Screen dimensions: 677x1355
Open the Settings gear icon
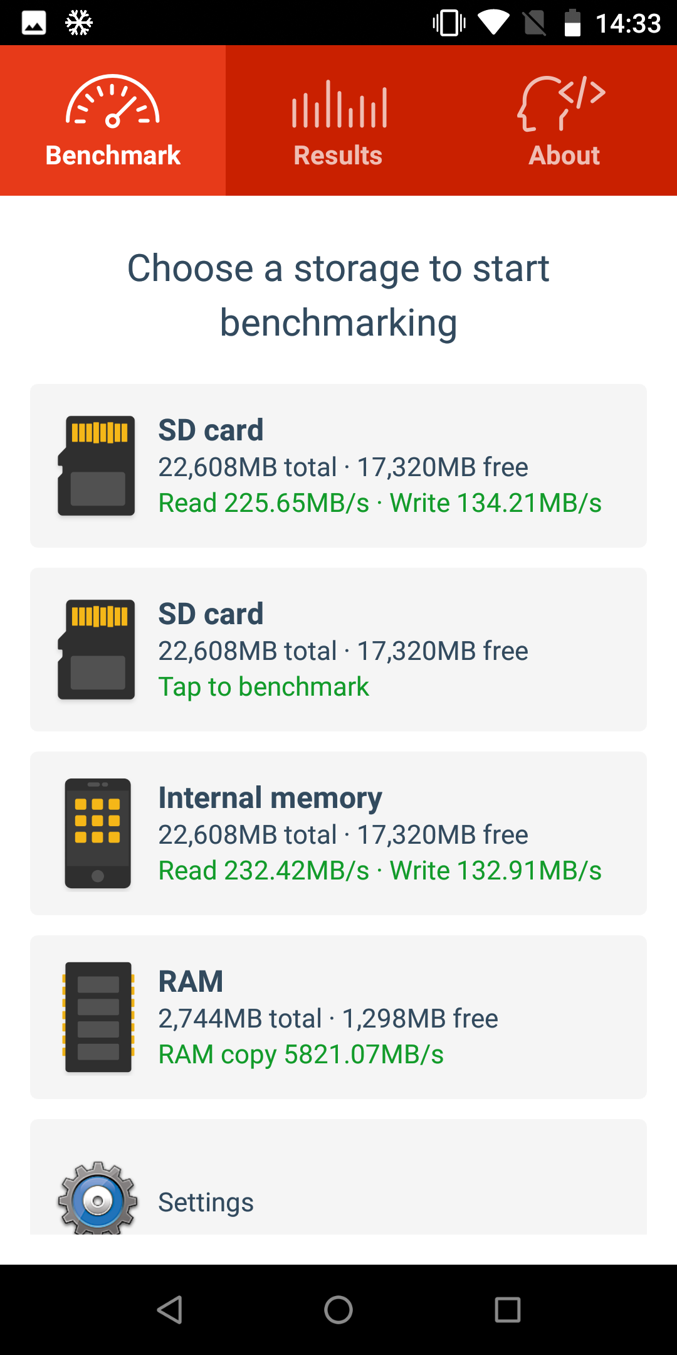[98, 1198]
